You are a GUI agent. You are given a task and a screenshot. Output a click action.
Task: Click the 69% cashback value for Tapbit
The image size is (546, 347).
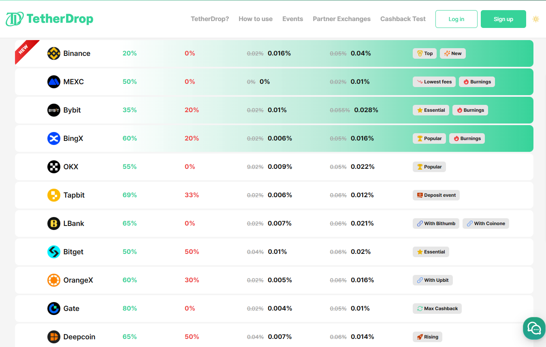[130, 195]
